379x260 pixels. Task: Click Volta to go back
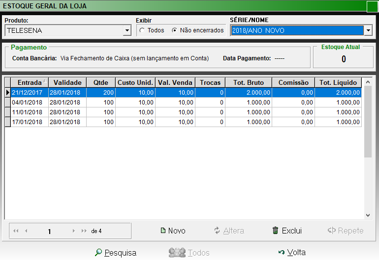pyautogui.click(x=292, y=252)
